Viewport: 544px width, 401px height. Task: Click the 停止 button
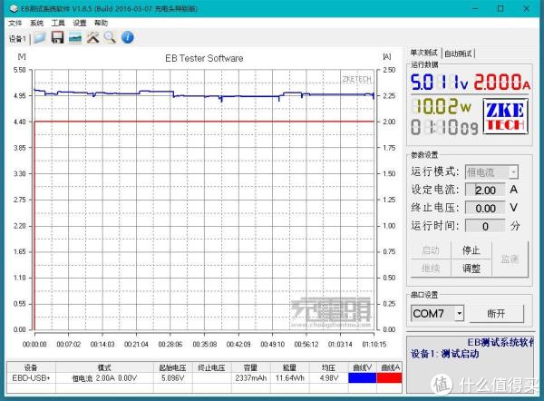(471, 250)
